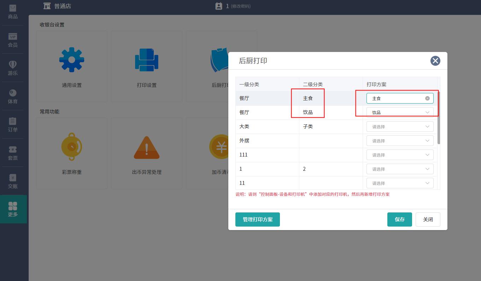Open the 游乐 sidebar section

[13, 68]
